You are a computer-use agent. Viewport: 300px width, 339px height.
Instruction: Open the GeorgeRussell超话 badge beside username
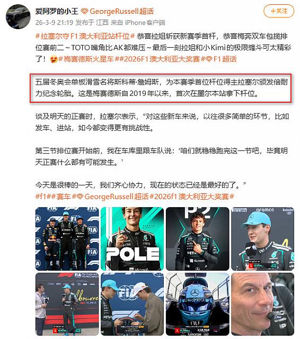pos(118,11)
